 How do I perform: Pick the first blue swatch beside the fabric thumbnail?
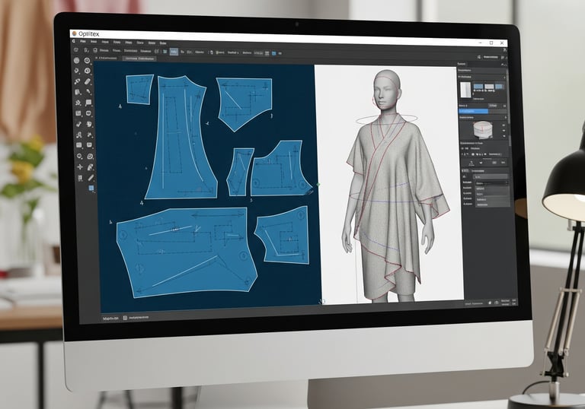pyautogui.click(x=478, y=87)
